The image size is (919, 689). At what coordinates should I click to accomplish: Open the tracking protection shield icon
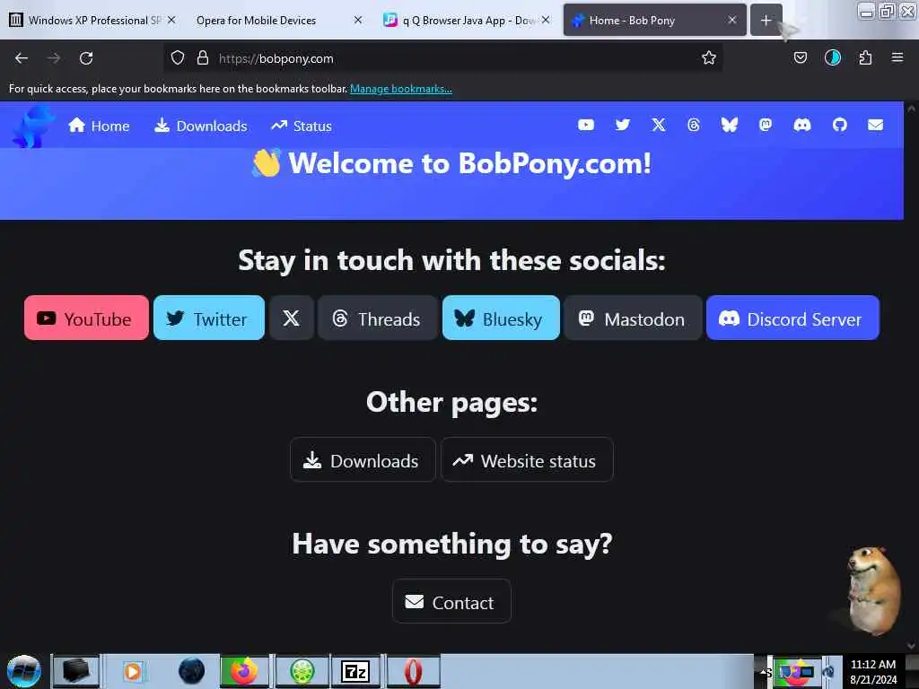tap(178, 58)
